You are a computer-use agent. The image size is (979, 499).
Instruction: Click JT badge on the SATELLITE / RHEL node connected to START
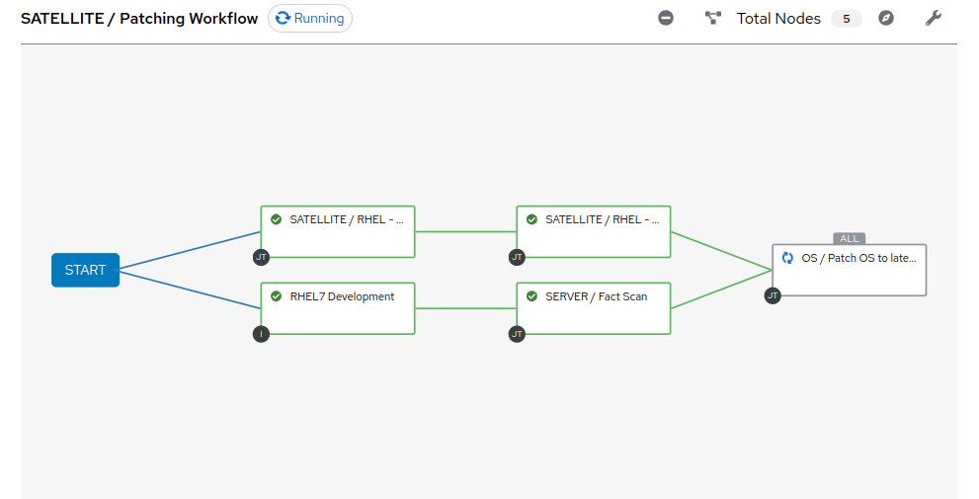pyautogui.click(x=261, y=257)
